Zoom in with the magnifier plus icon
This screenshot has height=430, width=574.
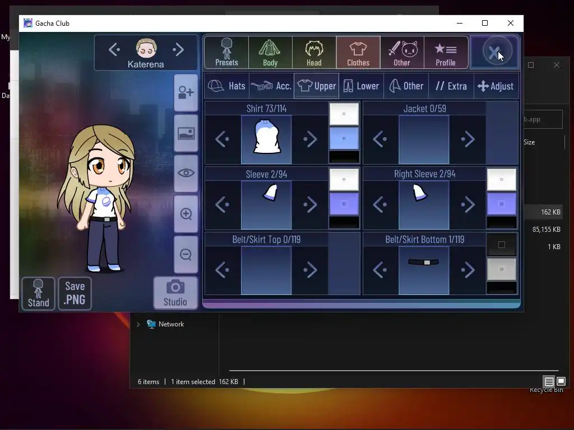tap(186, 214)
